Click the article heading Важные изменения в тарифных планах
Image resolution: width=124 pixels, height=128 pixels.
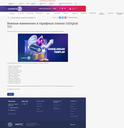(42, 25)
